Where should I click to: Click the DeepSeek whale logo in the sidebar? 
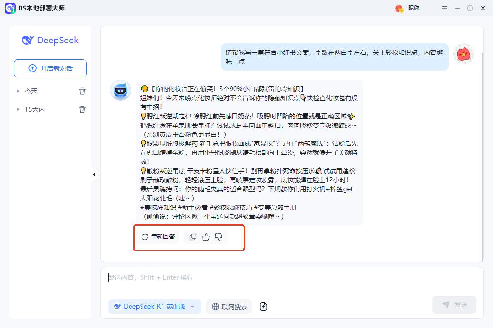(27, 40)
